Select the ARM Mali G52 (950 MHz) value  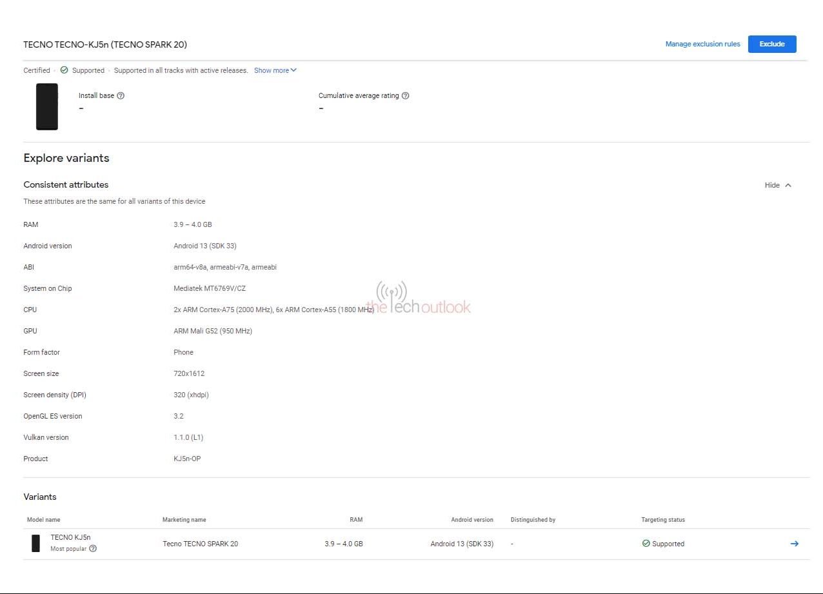tap(213, 331)
